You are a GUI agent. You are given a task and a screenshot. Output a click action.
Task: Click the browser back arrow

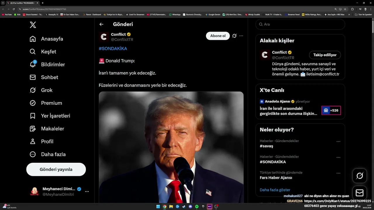4,9
